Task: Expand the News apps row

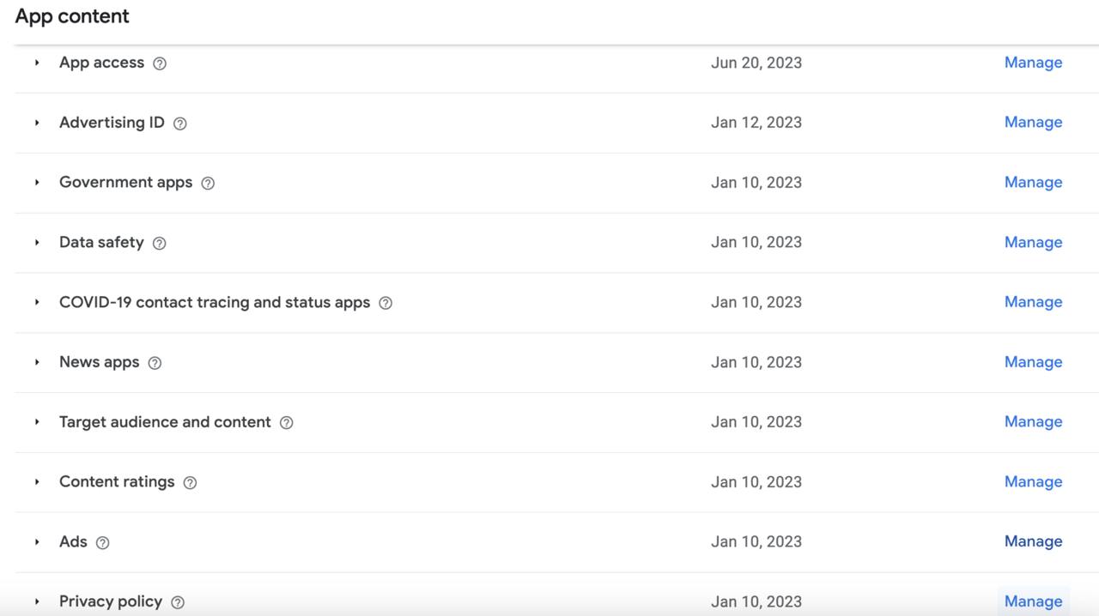Action: (x=37, y=362)
